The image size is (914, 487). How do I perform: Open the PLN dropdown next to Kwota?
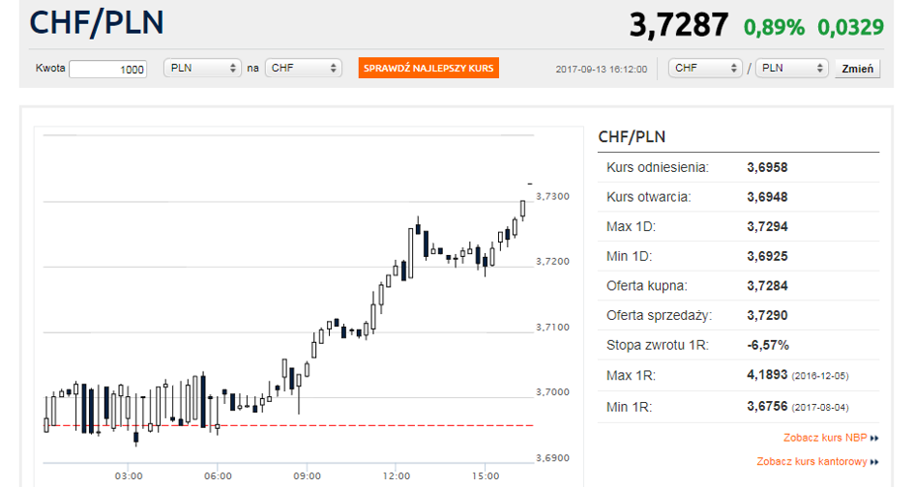(202, 69)
